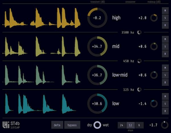
Task: Bypass the low-mid band with B
Action: (165, 82)
